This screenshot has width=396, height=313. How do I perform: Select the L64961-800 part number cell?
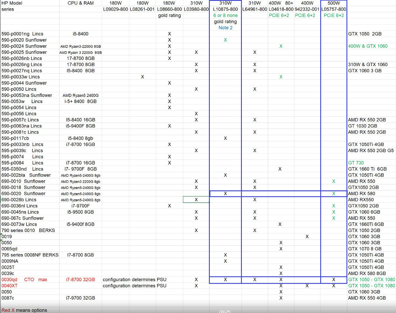click(255, 9)
